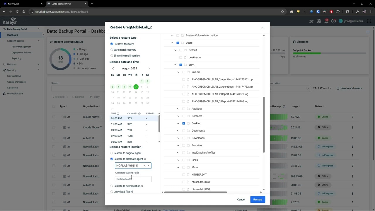Check the NTUSER.DAT file checkbox
Screen dimensions: 375x211
(x=184, y=175)
